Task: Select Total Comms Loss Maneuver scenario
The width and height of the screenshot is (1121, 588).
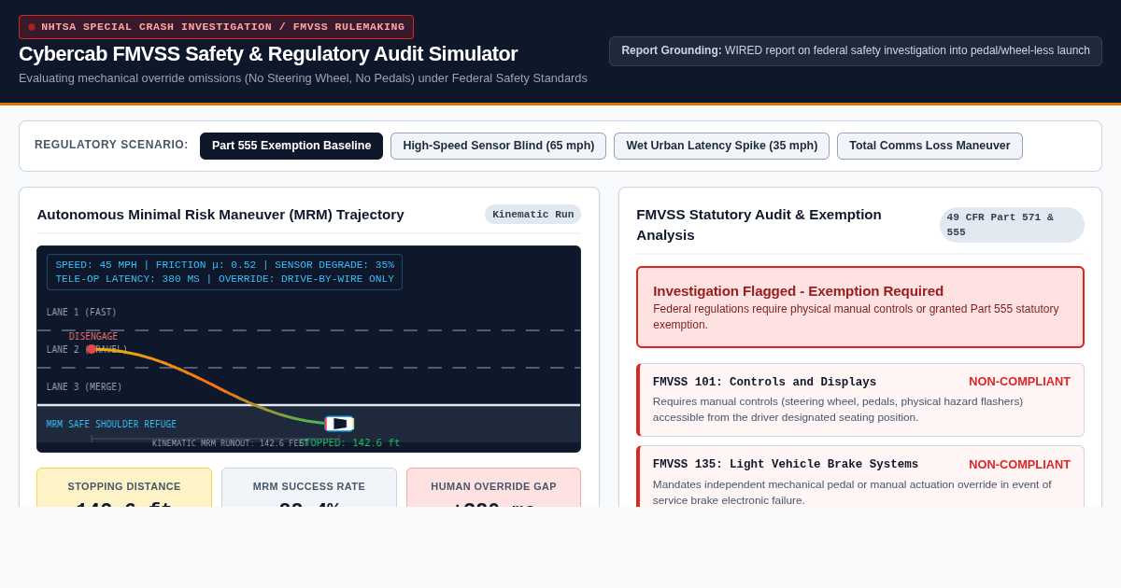Action: click(x=929, y=146)
